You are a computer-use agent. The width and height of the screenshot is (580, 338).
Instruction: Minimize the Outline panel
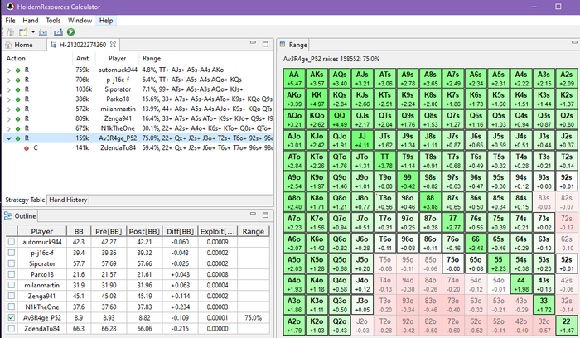coord(253,214)
